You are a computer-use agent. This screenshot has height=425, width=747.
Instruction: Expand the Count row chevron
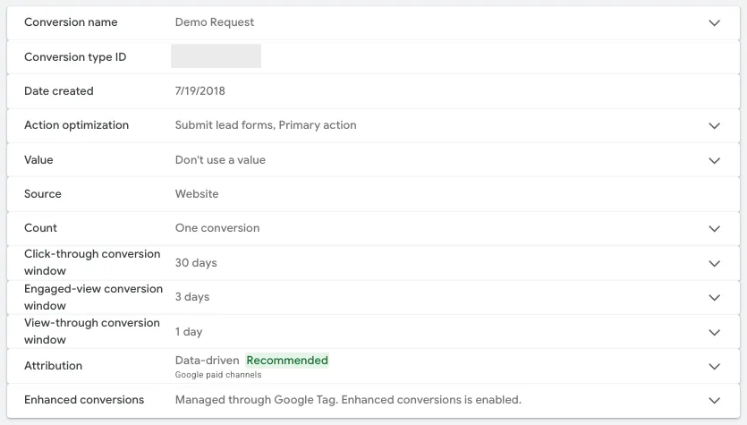pos(714,229)
